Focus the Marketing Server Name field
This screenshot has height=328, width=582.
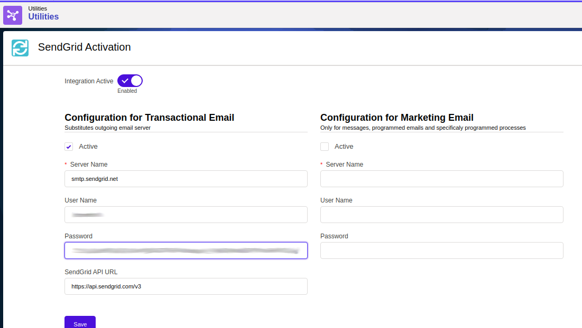tap(441, 179)
